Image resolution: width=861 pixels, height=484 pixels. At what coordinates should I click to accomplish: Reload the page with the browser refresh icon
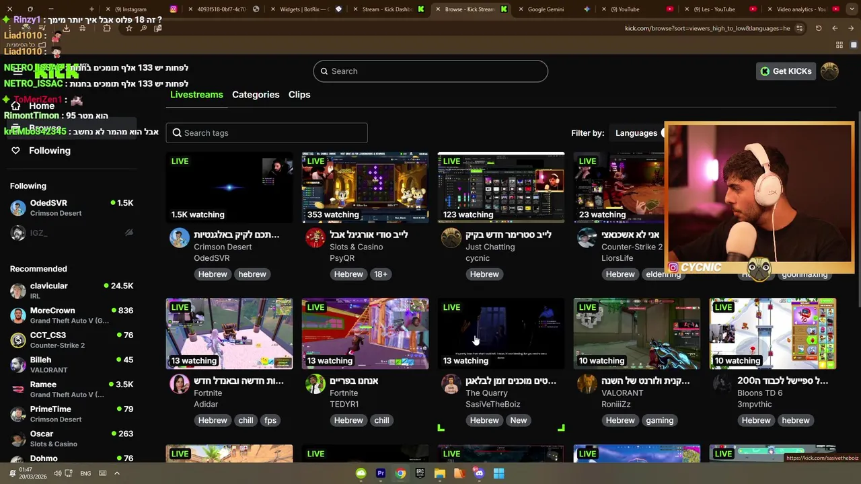tap(819, 28)
